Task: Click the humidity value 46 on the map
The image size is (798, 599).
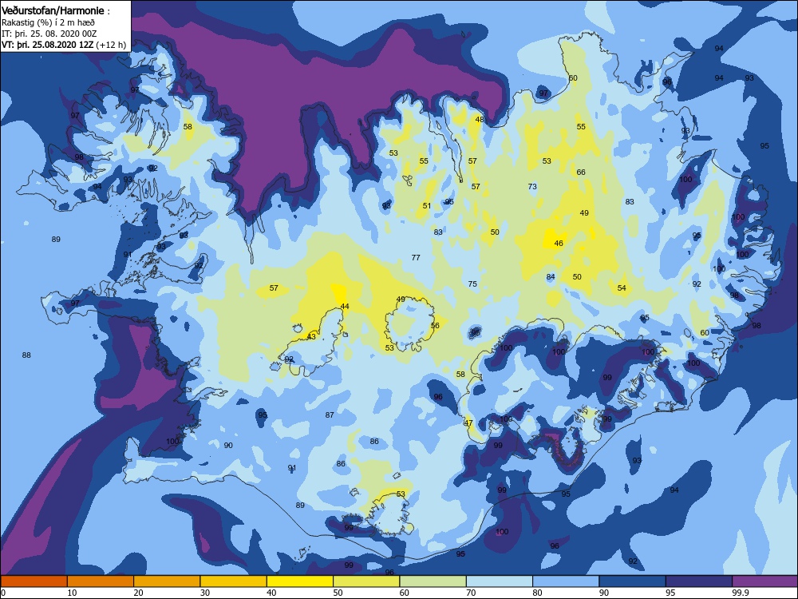Action: pos(559,244)
